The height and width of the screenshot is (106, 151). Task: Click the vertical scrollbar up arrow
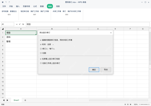pos(150,28)
